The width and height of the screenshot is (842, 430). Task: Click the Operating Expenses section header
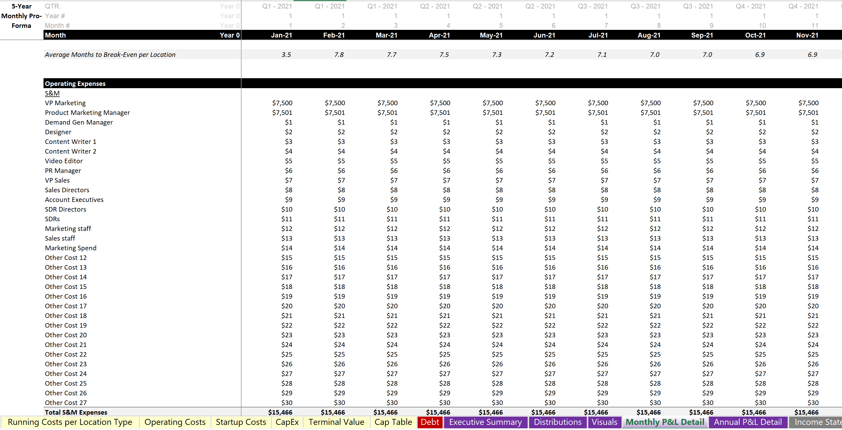pos(75,84)
